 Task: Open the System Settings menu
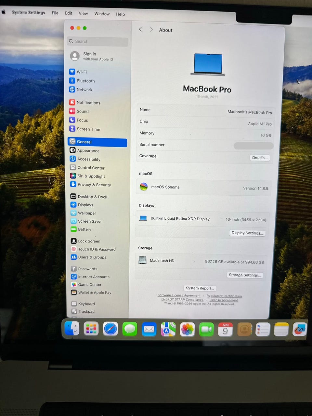[29, 12]
